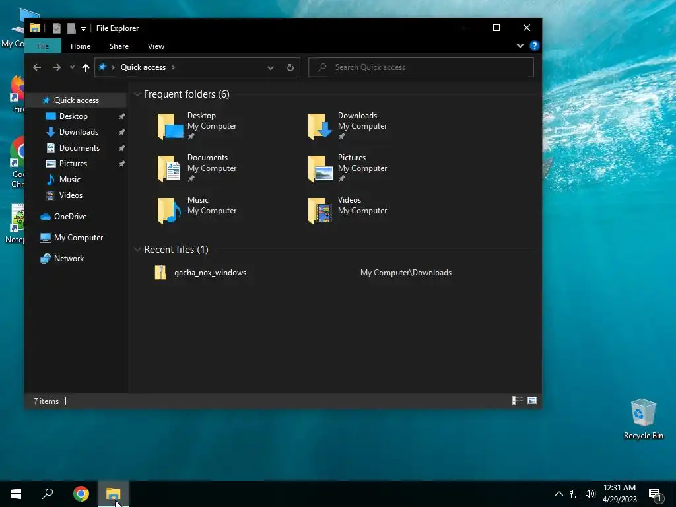Viewport: 676px width, 507px height.
Task: Select Desktop in the navigation pane
Action: (73, 116)
